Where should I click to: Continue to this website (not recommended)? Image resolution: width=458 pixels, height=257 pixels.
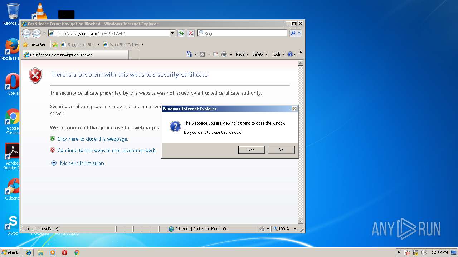point(107,150)
